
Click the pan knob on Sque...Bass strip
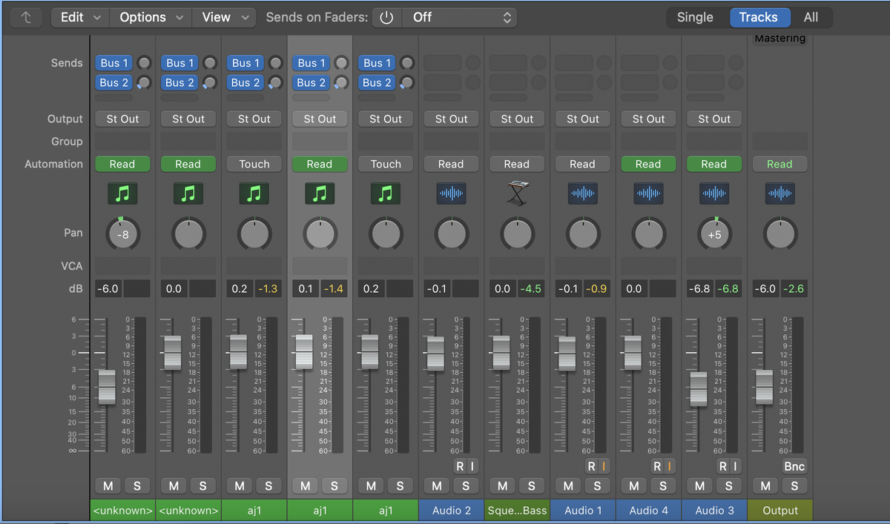click(517, 234)
